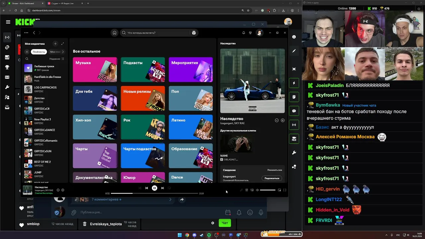Open the NAME music video thumbnail

236,143
